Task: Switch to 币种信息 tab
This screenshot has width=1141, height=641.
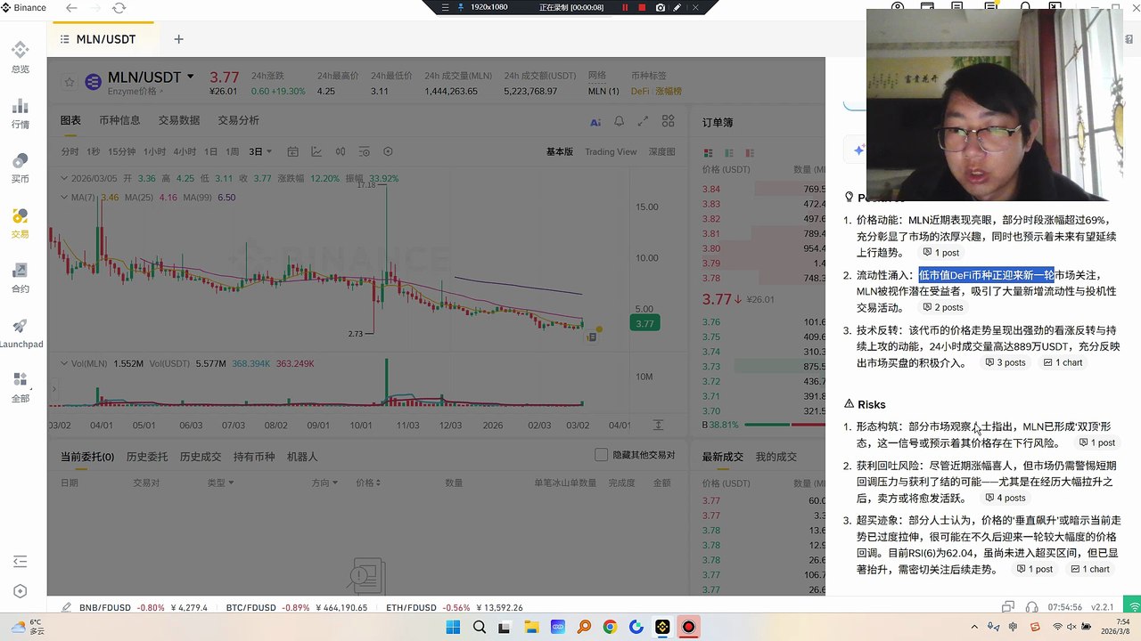Action: pos(119,121)
